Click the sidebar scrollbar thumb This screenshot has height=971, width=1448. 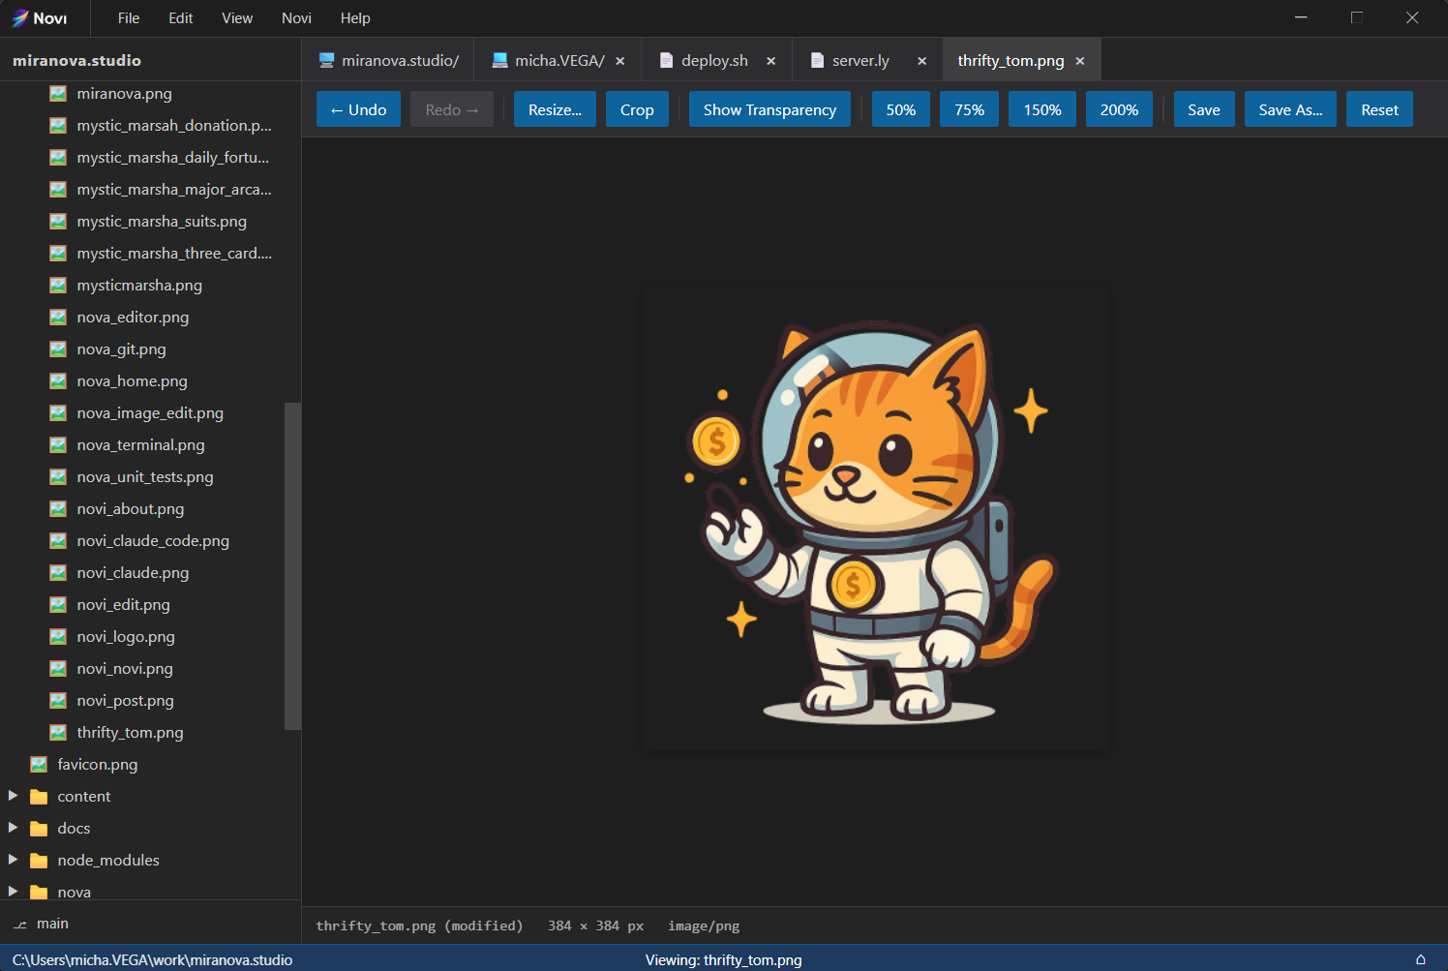[x=292, y=566]
